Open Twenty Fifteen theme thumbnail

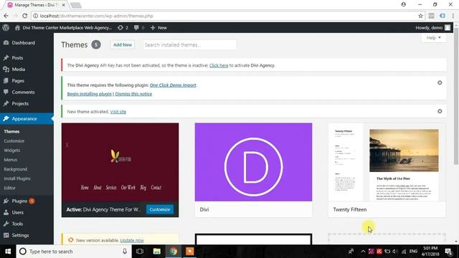pos(387,163)
